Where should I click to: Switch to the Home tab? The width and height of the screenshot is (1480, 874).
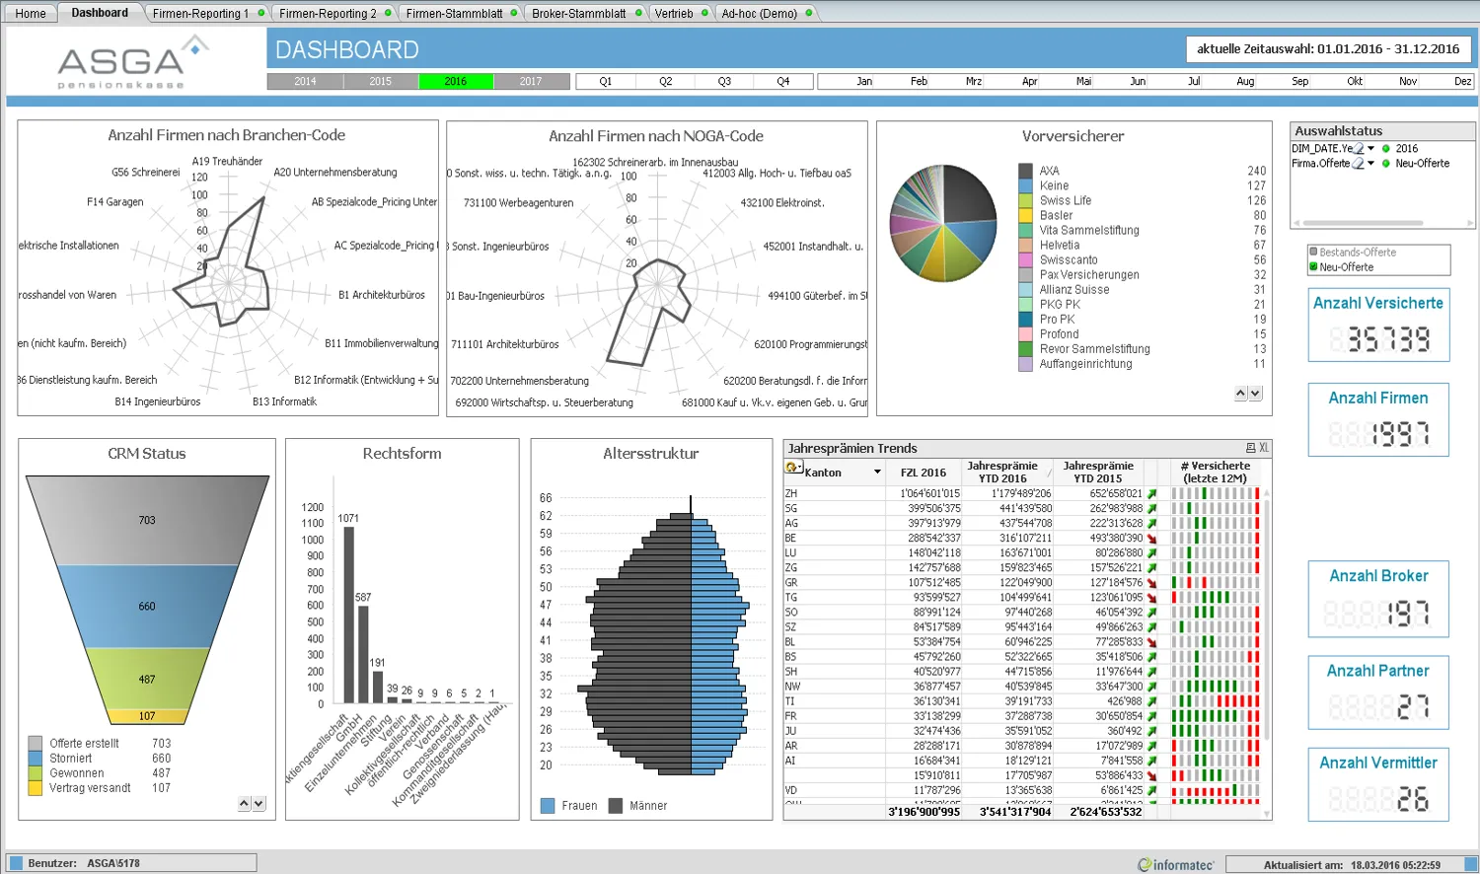pyautogui.click(x=31, y=13)
